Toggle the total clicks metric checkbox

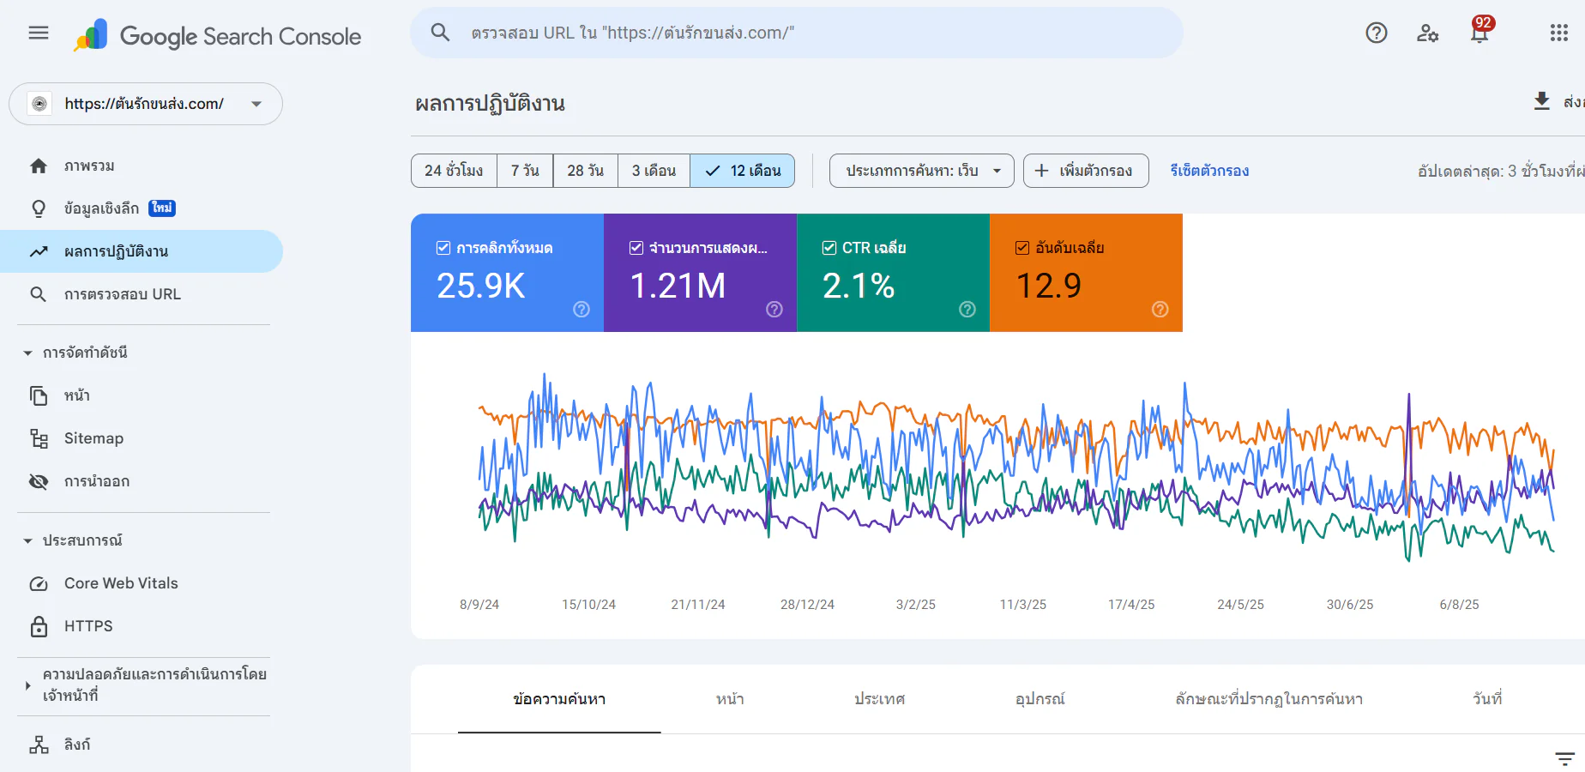coord(443,248)
